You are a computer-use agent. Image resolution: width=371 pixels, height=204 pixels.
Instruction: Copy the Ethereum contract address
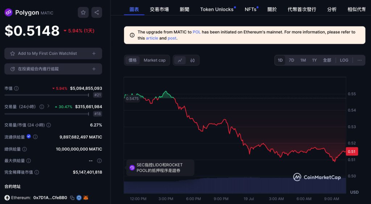[72, 197]
